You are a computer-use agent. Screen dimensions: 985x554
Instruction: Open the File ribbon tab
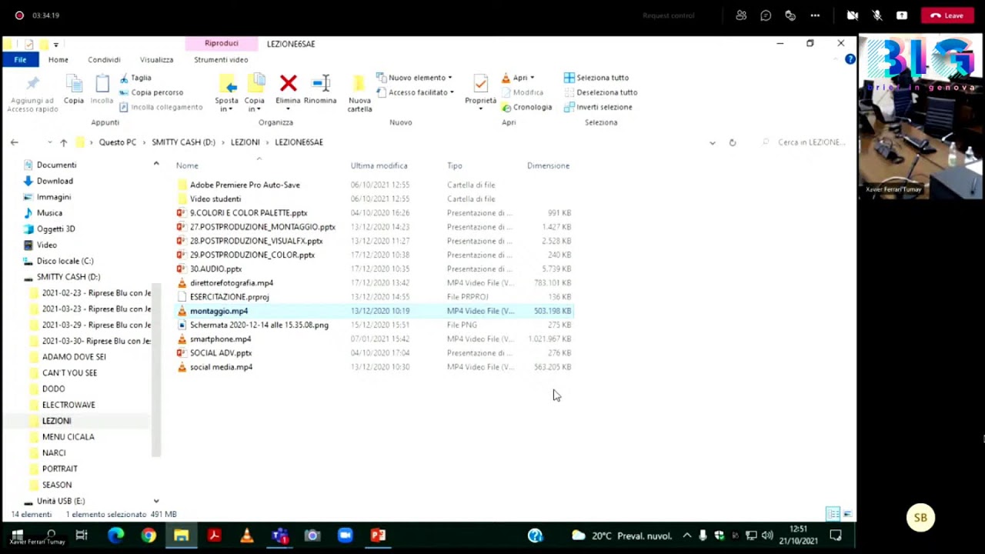click(20, 59)
